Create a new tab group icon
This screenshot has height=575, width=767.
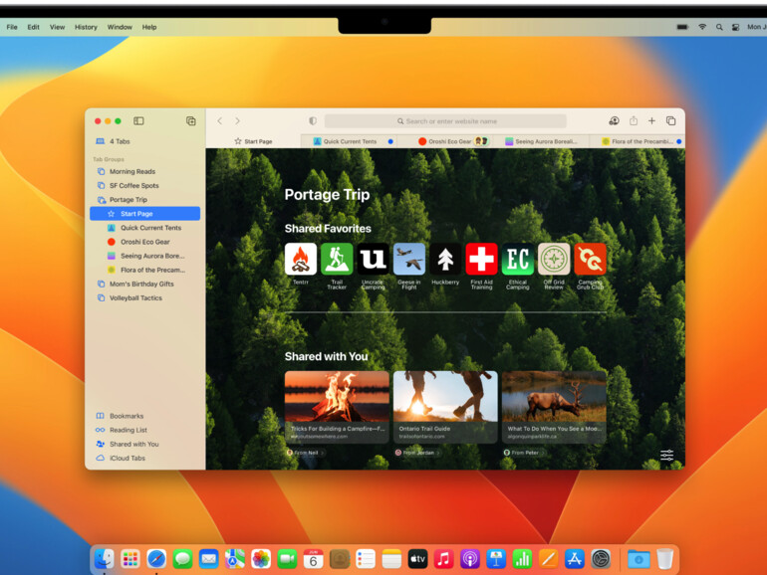pos(191,120)
